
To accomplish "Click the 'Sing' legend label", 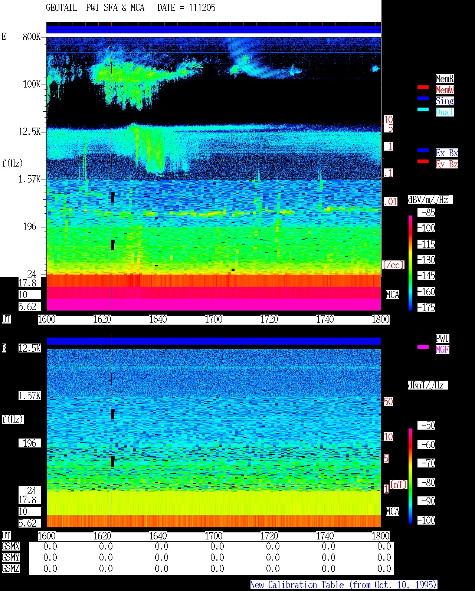I will 445,101.
